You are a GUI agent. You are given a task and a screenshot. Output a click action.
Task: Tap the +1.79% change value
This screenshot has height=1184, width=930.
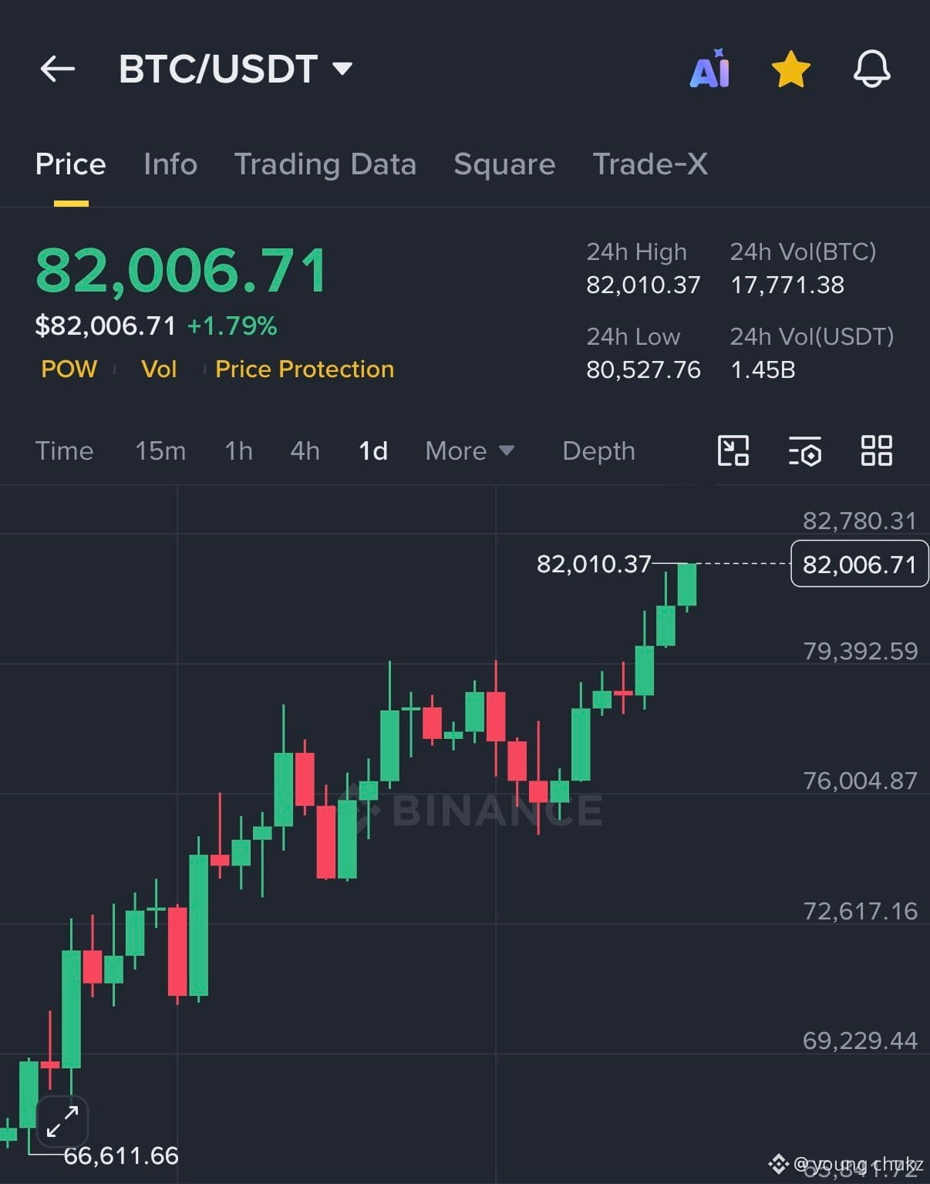click(x=232, y=326)
